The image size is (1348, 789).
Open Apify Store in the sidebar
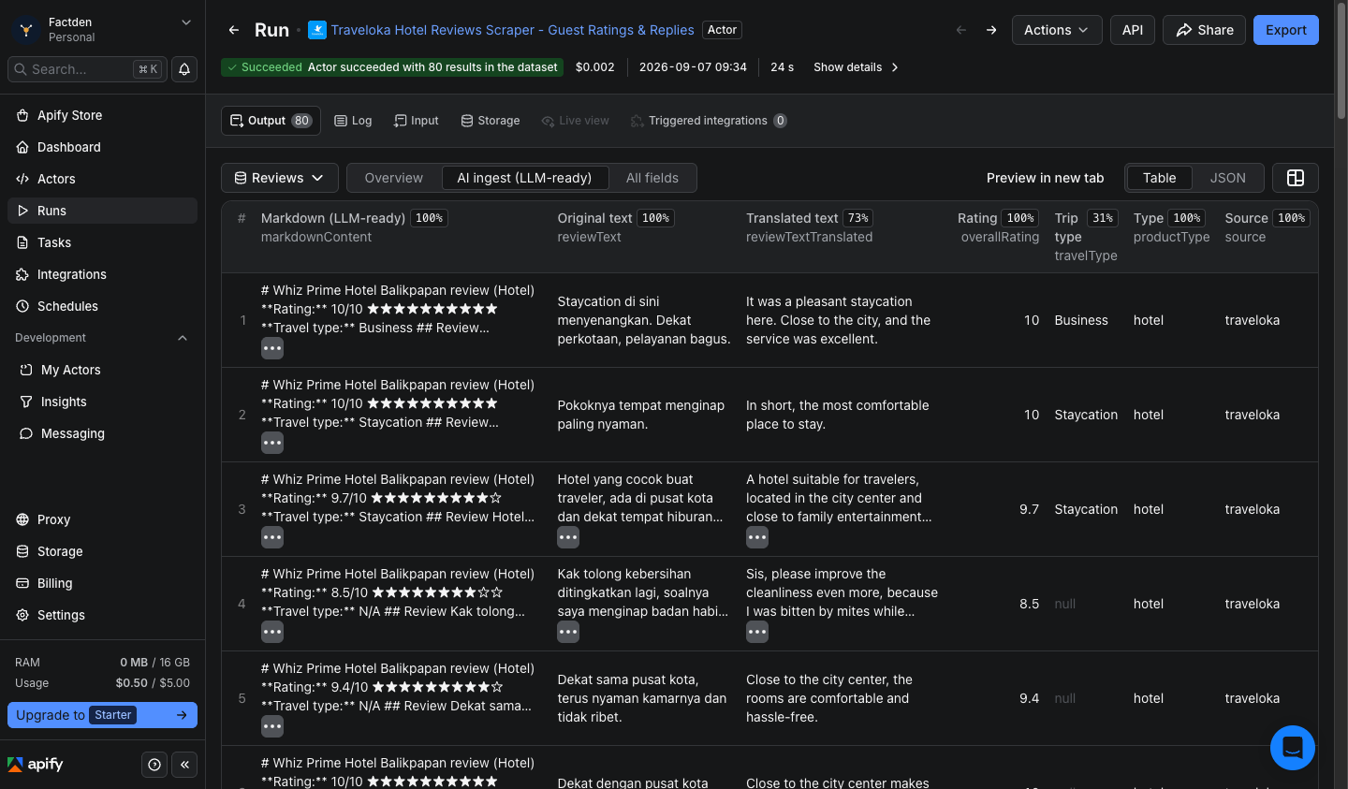click(x=102, y=115)
